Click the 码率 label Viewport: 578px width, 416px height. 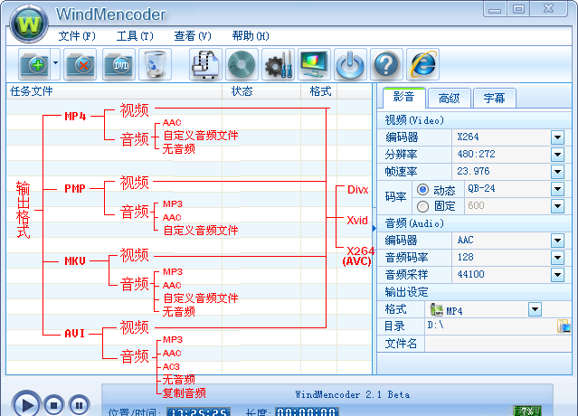coord(395,197)
